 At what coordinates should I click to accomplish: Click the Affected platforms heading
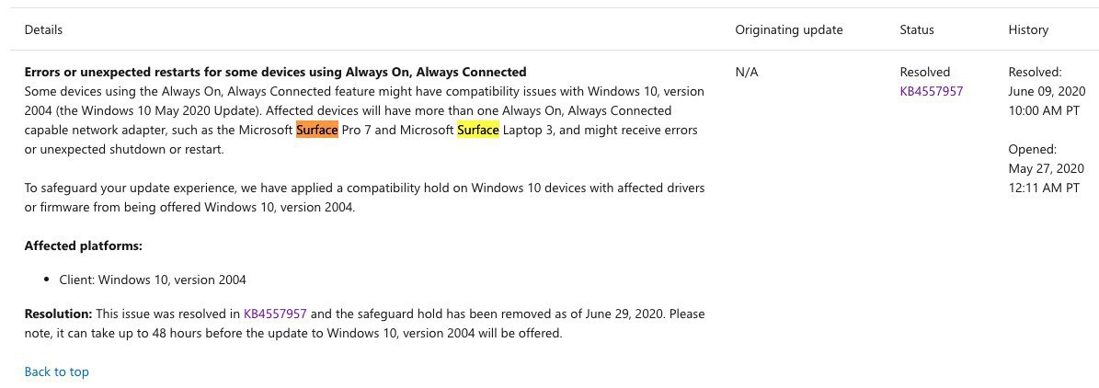tap(83, 245)
